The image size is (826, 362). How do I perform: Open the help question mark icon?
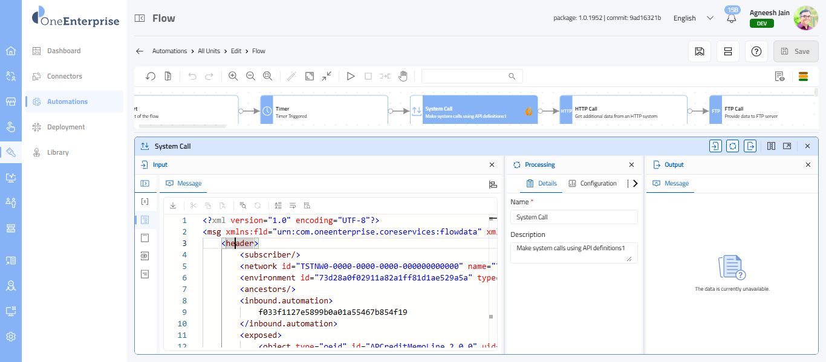pos(756,51)
